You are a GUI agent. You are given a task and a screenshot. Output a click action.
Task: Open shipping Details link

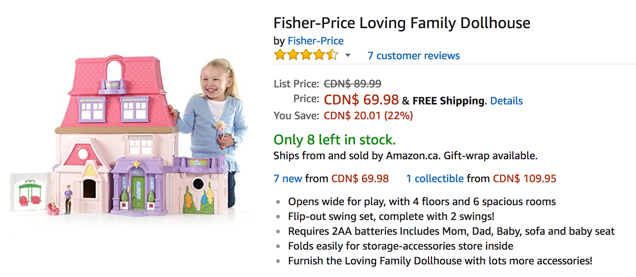(506, 101)
